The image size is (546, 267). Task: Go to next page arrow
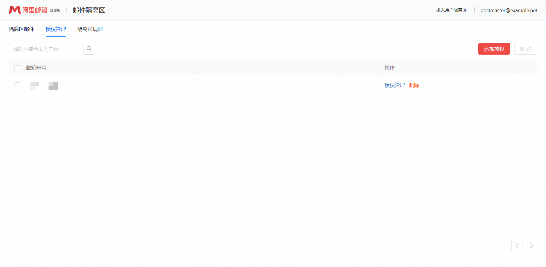531,246
